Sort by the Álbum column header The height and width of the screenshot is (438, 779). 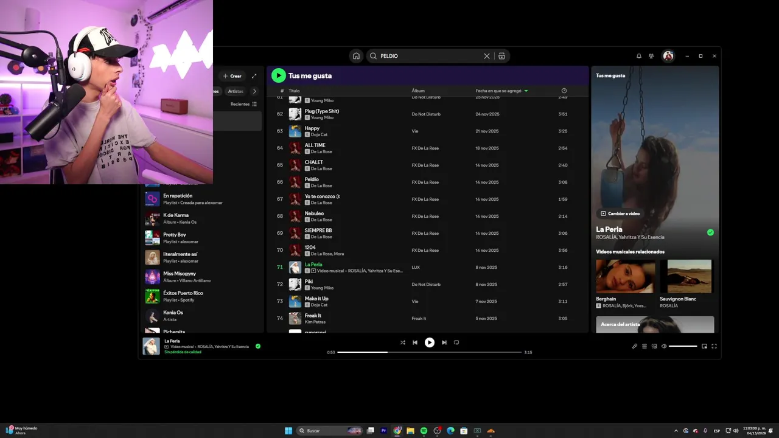(418, 91)
